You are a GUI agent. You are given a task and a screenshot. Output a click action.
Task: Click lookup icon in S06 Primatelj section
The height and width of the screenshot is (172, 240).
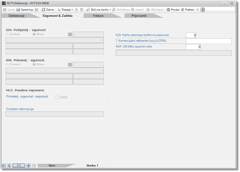70,65
